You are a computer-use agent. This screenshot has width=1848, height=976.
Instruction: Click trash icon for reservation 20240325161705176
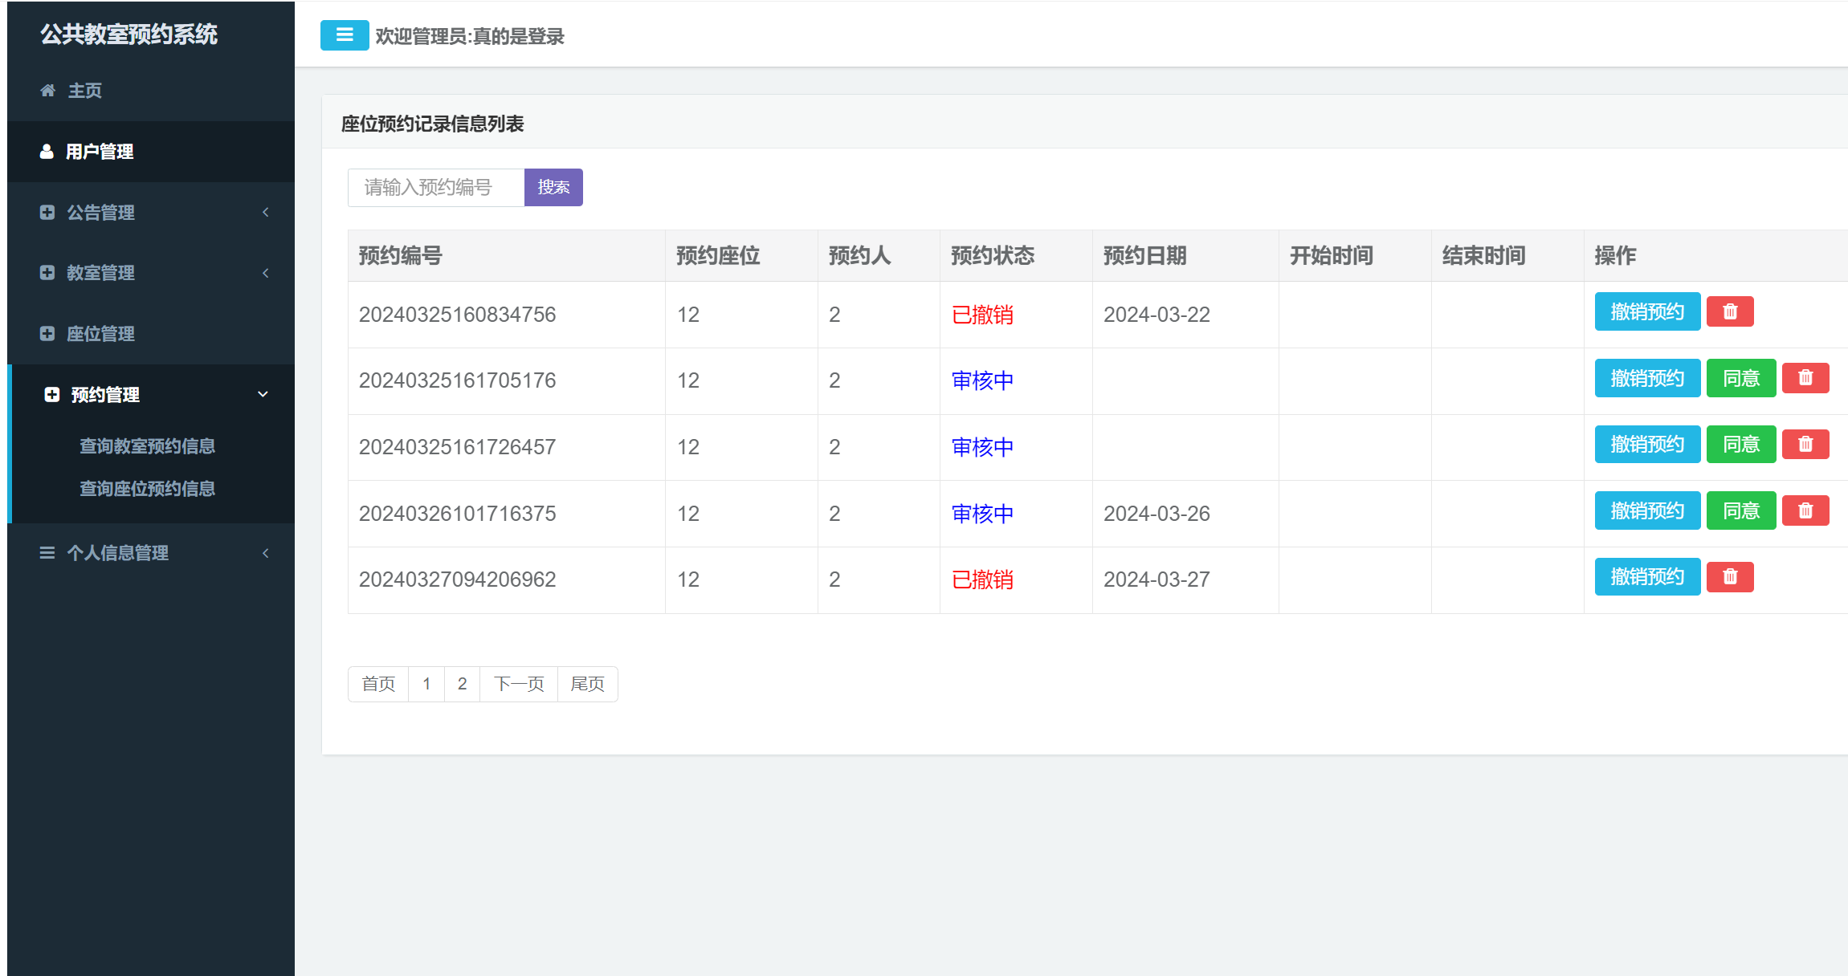coord(1805,378)
